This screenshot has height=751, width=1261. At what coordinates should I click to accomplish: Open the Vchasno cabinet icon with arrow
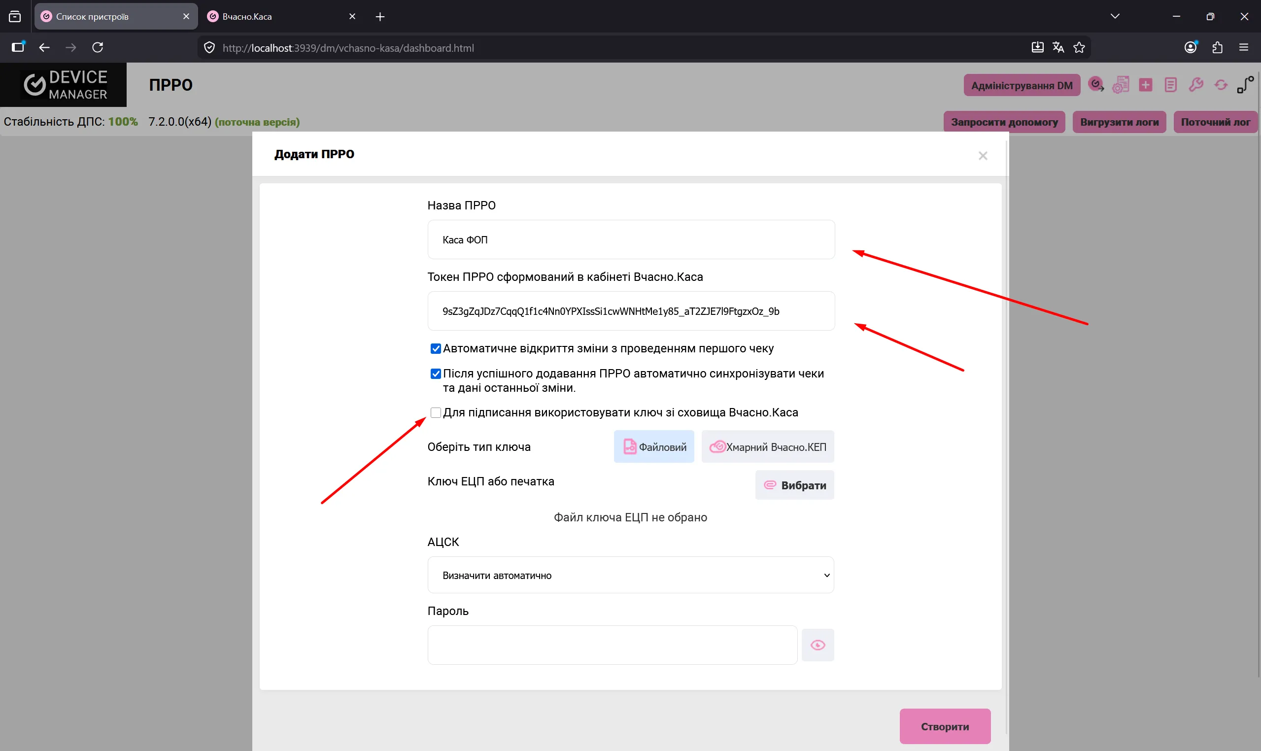[1096, 85]
